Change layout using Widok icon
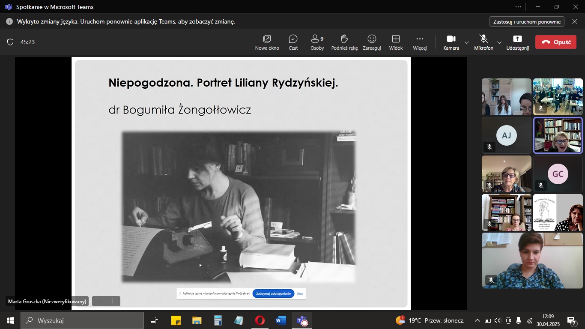This screenshot has height=329, width=585. click(x=396, y=42)
